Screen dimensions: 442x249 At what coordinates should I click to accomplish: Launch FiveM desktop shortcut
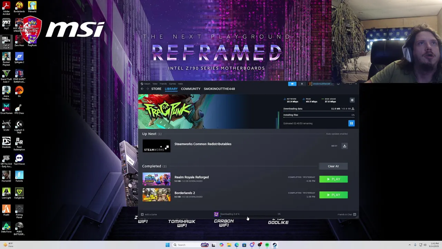6,210
